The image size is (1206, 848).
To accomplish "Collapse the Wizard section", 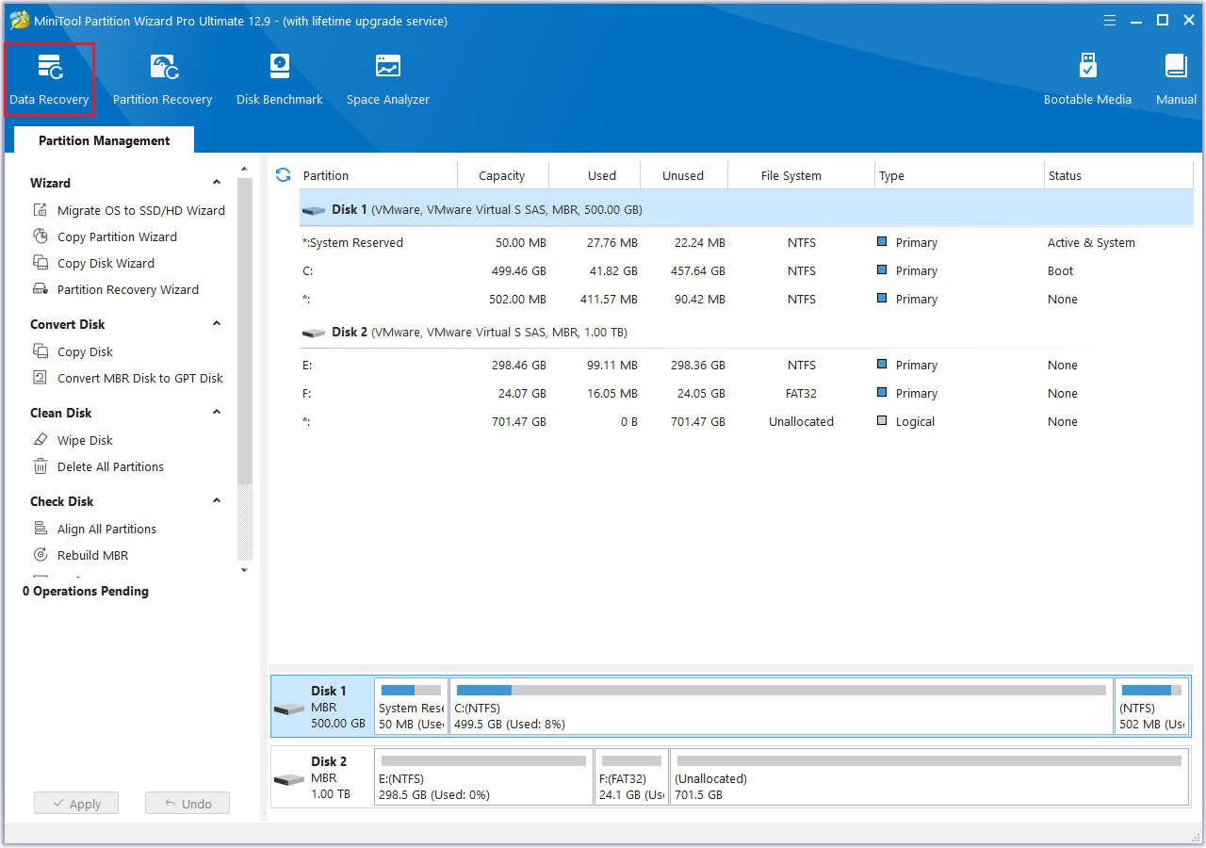I will [217, 183].
